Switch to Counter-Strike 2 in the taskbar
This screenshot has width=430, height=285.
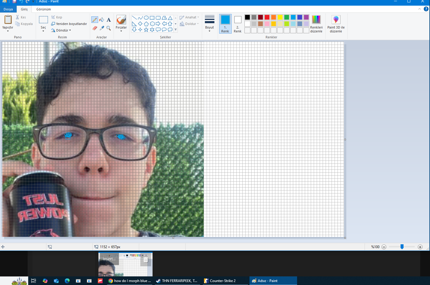pyautogui.click(x=222, y=281)
